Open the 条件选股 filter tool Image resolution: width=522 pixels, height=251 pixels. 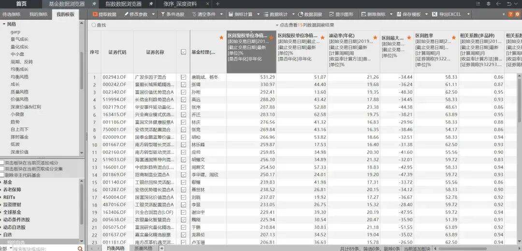(163, 14)
